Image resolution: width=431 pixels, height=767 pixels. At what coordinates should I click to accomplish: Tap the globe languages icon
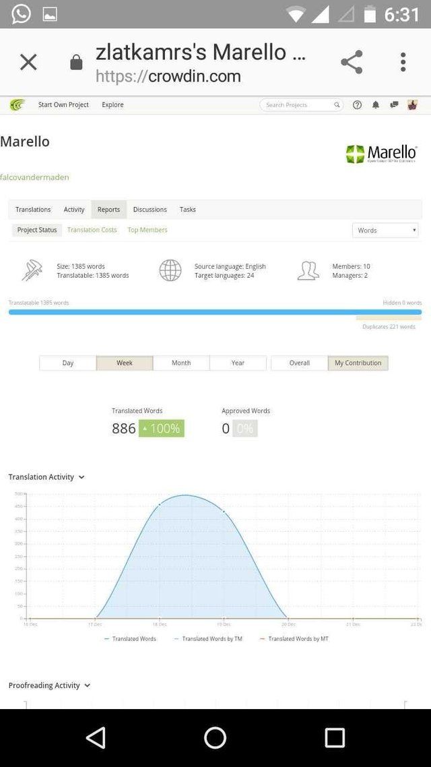click(170, 270)
